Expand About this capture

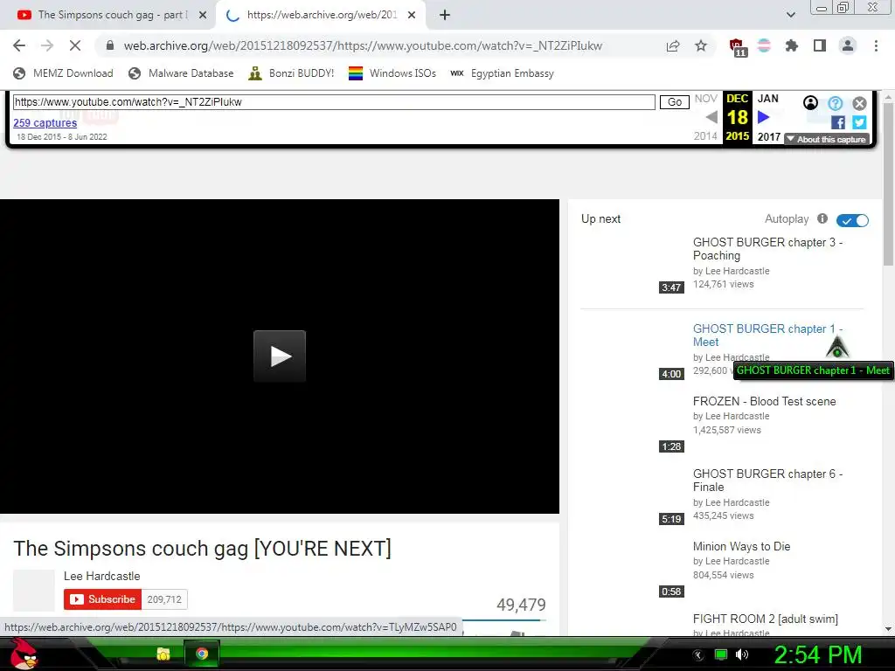click(826, 139)
